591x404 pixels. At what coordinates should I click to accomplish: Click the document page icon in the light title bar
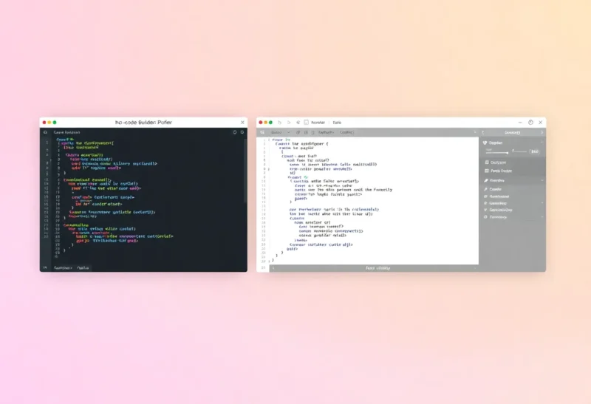[x=306, y=123]
